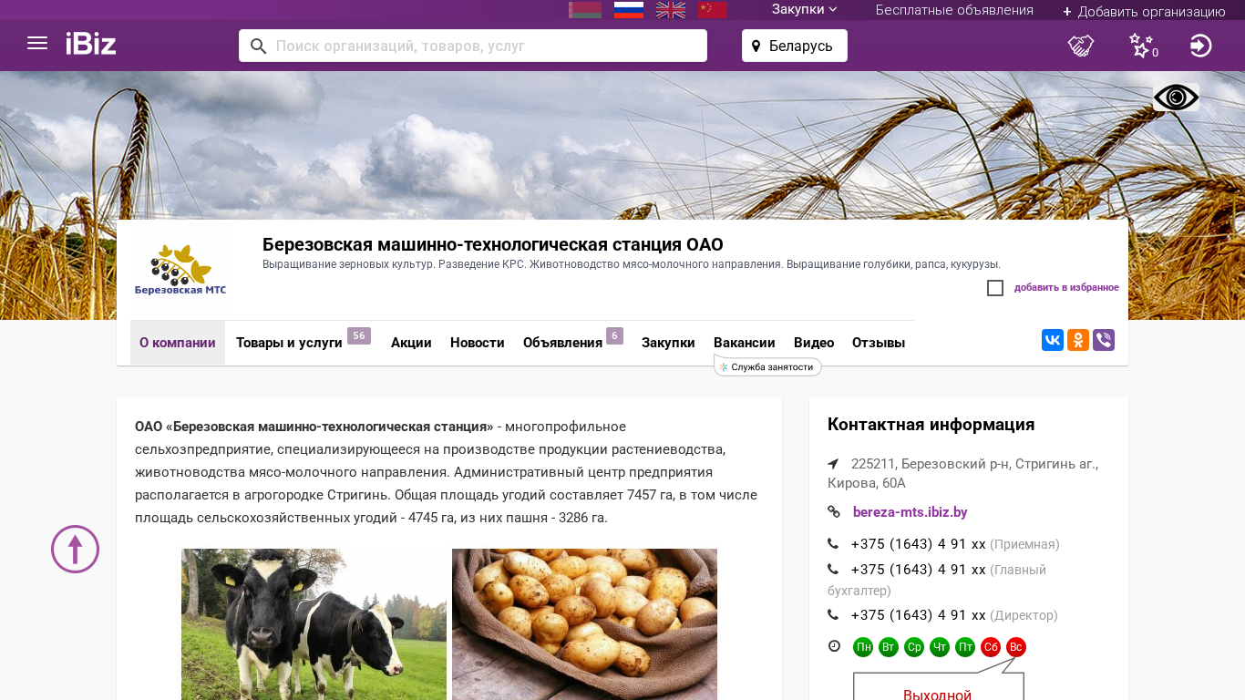
Task: Switch to the Акции tab
Action: 411,343
